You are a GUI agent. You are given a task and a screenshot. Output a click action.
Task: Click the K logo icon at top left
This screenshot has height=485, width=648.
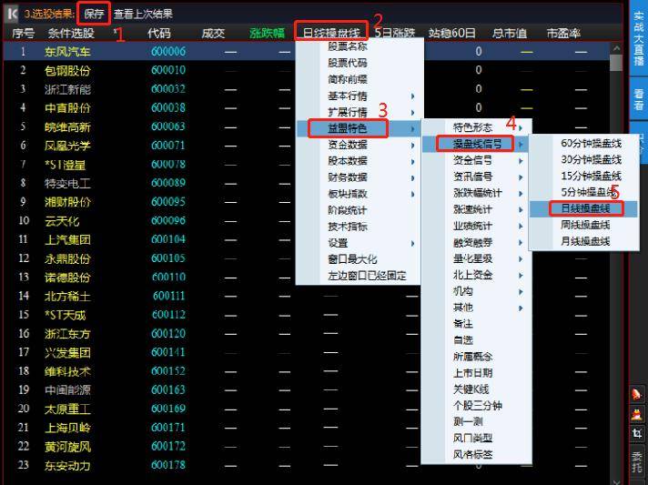click(x=12, y=14)
